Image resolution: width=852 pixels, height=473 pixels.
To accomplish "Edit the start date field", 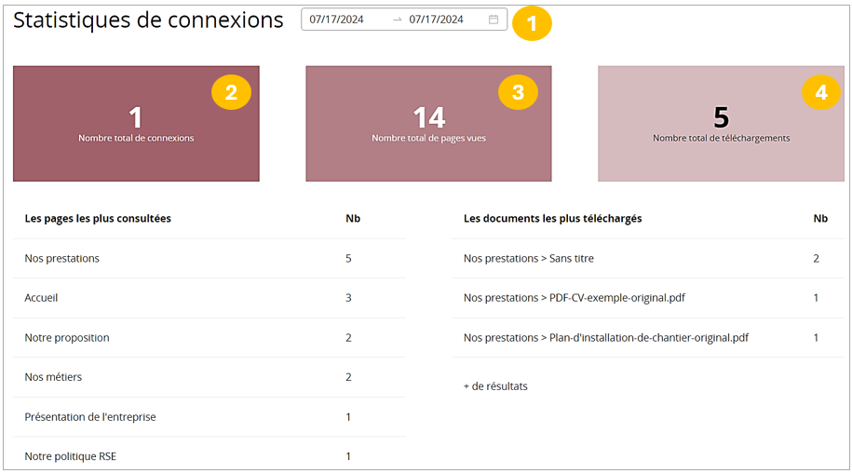I will pos(337,20).
